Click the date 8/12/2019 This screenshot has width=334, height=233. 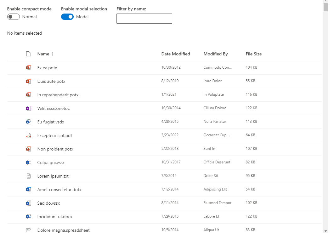click(170, 81)
